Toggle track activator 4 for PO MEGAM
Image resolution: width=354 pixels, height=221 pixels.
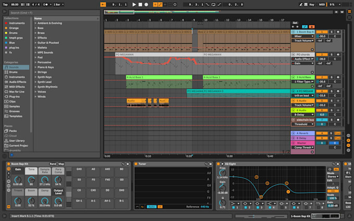(322, 91)
